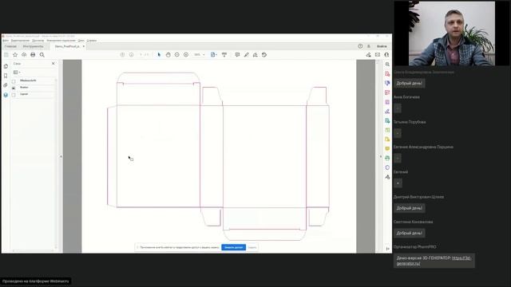This screenshot has height=287, width=511.
Task: Click the blue button in bottom notification
Action: point(234,248)
